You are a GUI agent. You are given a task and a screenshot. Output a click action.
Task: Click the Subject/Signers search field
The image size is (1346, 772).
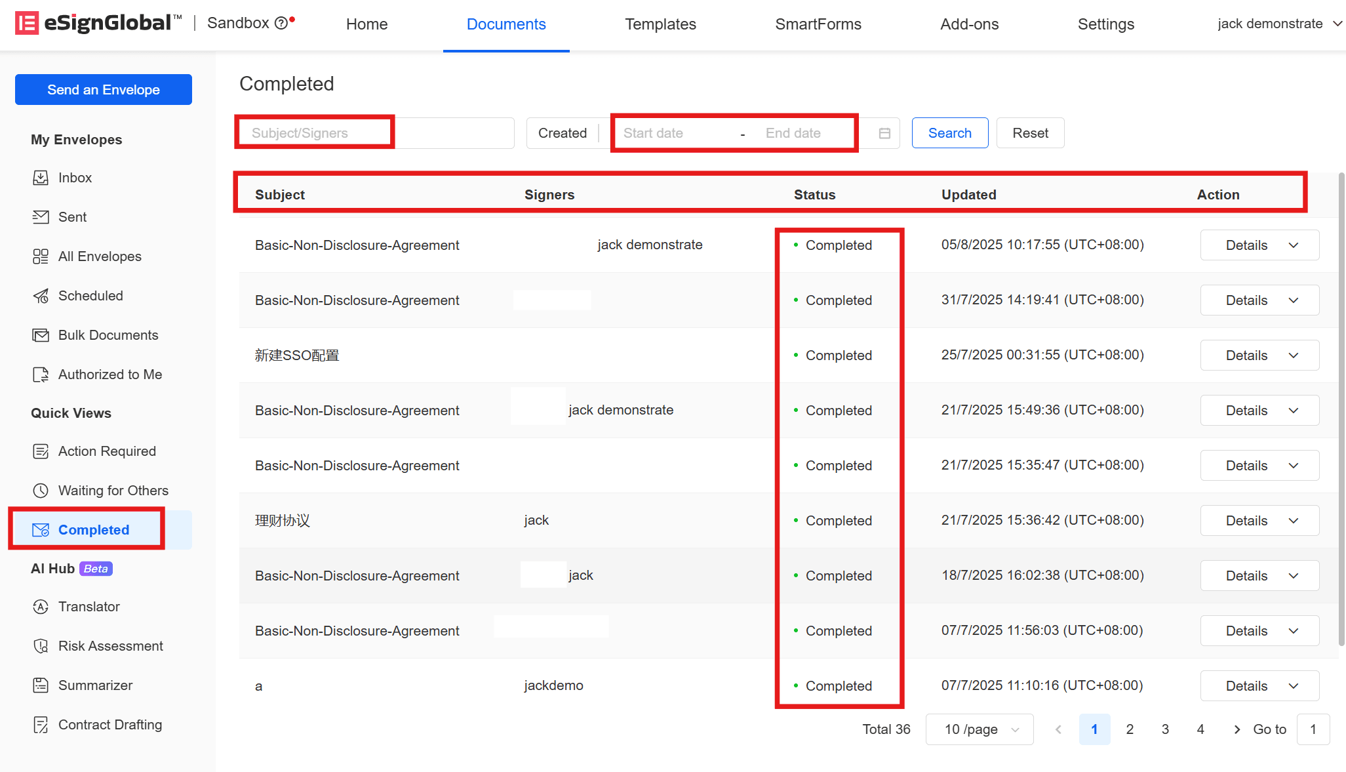click(374, 133)
